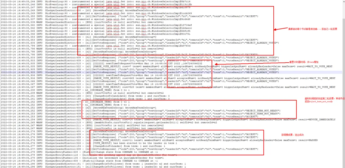This screenshot has height=168, width=345.
Task: Click the last [ChangeRoleToFollower] line for n1
Action: pyautogui.click(x=93, y=167)
